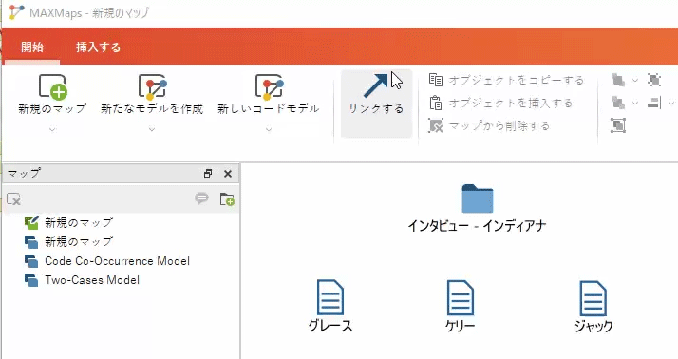Click the グレース label under the document
This screenshot has width=678, height=359.
pyautogui.click(x=330, y=325)
